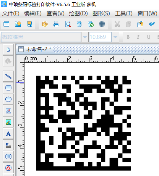Select the line drawing tool
This screenshot has width=159, height=176.
coord(8,76)
